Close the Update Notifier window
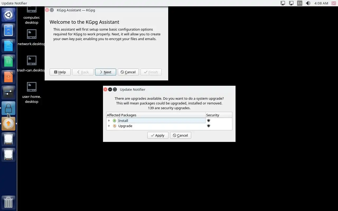 point(105,89)
